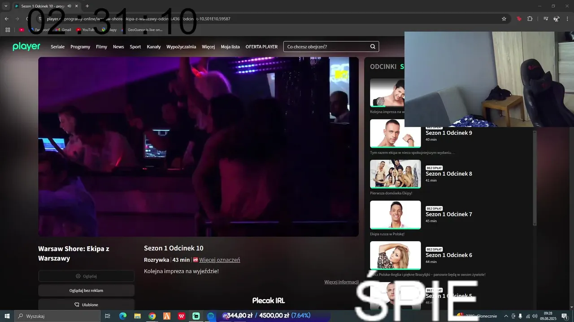Click the Sezon 1 Odcinek 9 title
This screenshot has width=574, height=322.
tap(449, 133)
